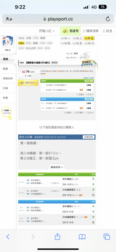Tap the playsport.cc address bar
This screenshot has width=116, height=252.
[x=58, y=19]
